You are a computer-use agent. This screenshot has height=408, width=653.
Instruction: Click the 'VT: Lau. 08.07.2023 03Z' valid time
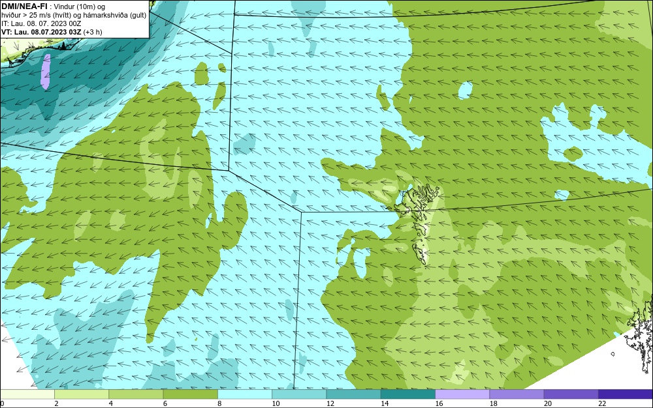(x=42, y=32)
